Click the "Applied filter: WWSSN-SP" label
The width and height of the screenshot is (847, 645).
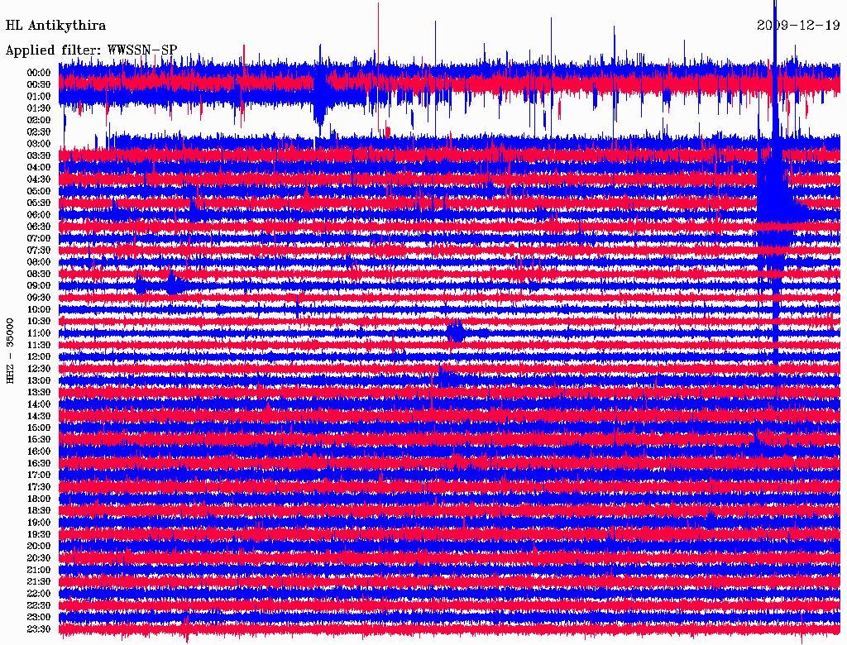[91, 50]
